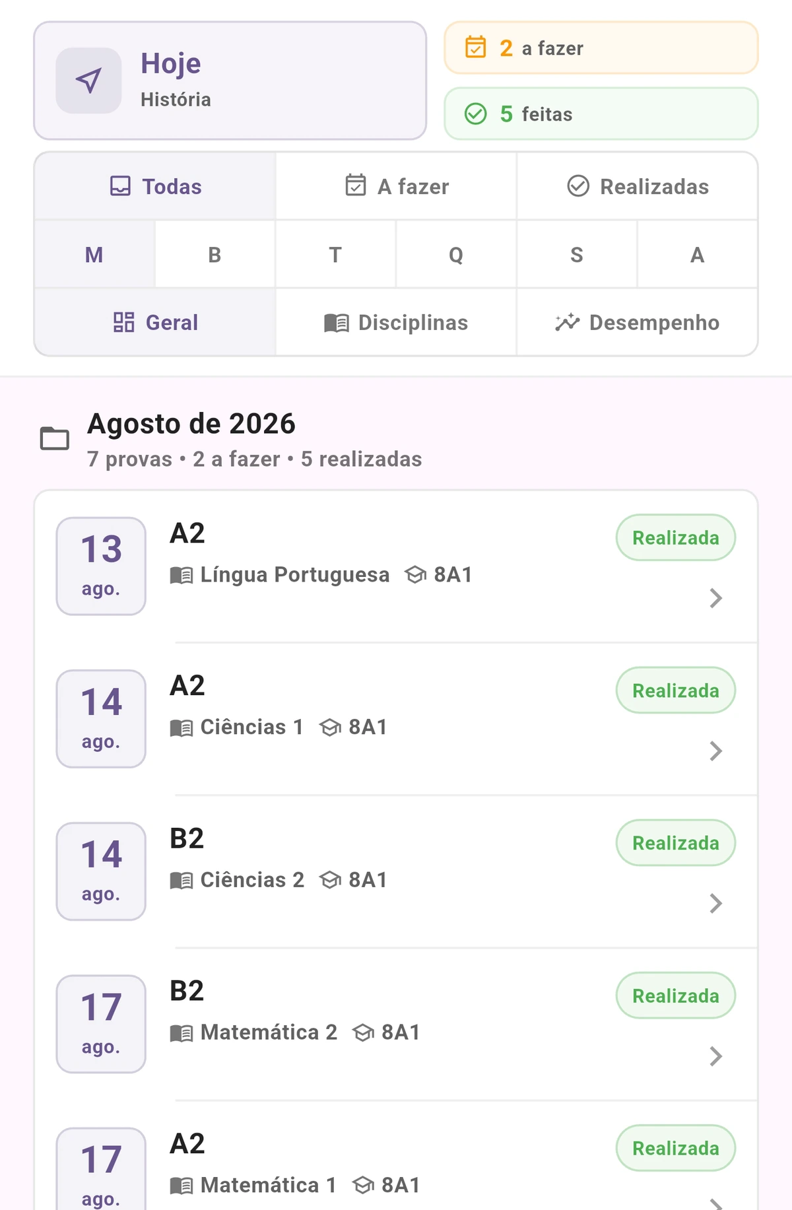Tap the navigation arrow icon beside Hoje
This screenshot has height=1210, width=792.
88,81
